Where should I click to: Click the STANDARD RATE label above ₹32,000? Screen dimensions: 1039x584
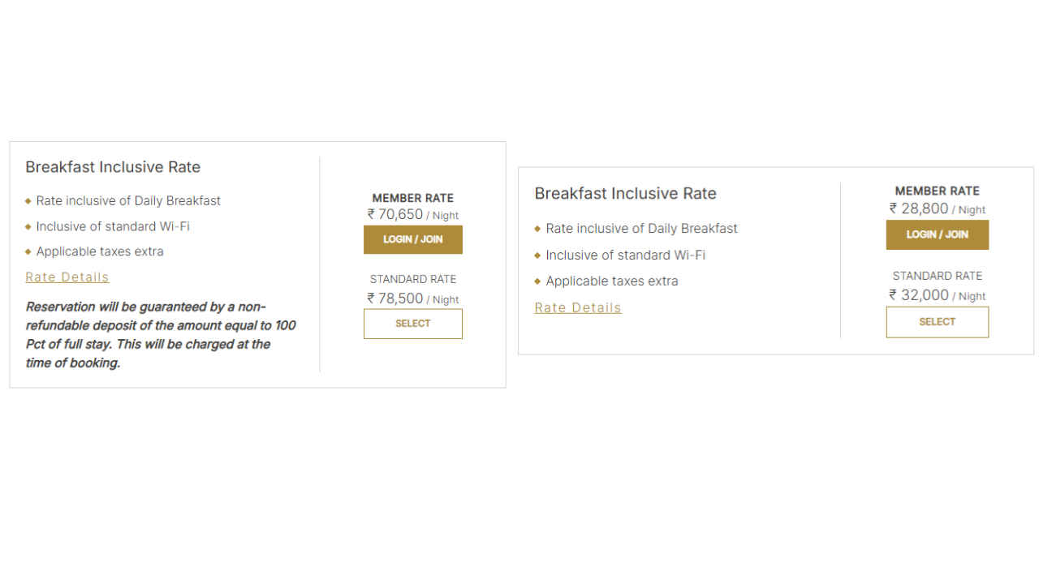(937, 276)
